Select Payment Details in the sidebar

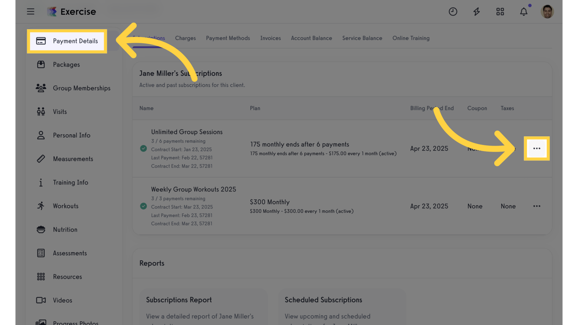tap(67, 41)
